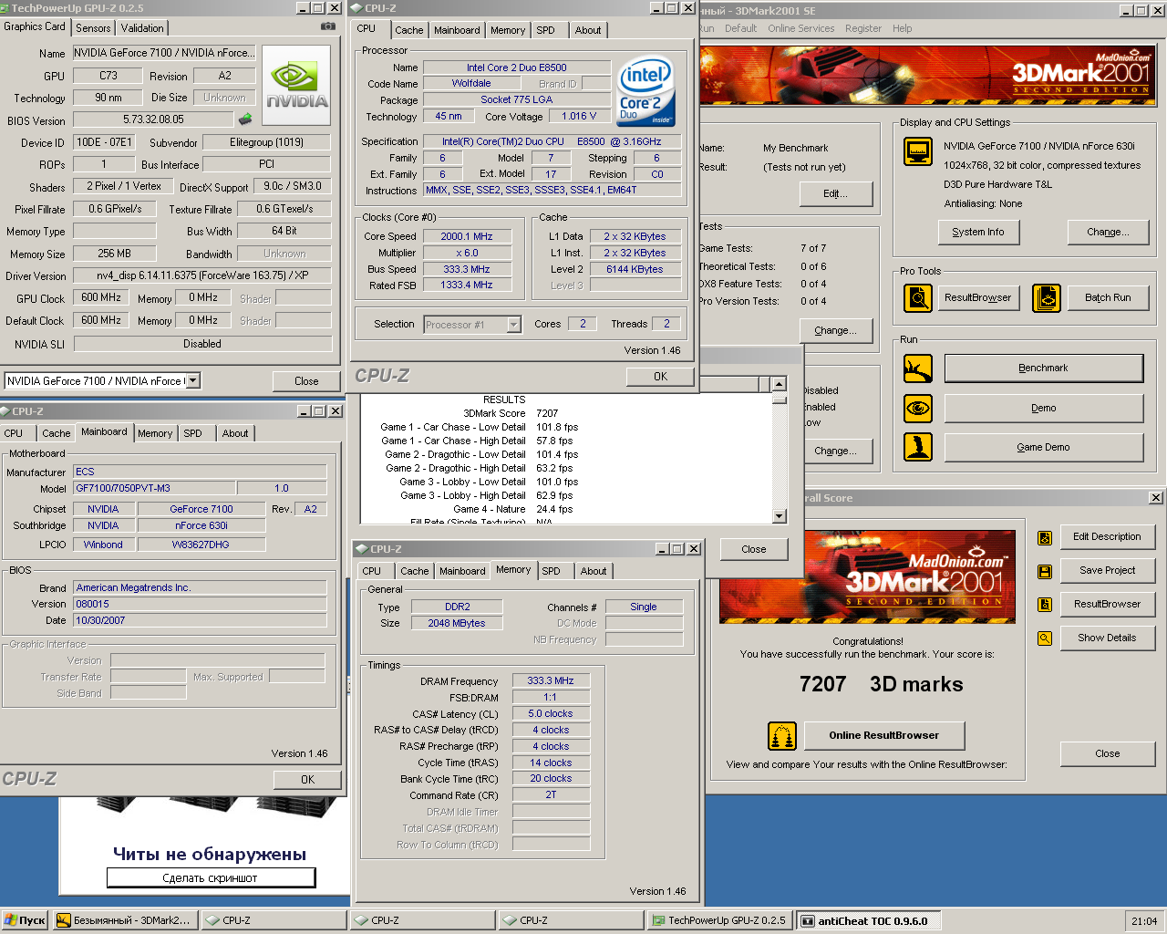Click the System Info button
The width and height of the screenshot is (1167, 934).
[x=978, y=233]
